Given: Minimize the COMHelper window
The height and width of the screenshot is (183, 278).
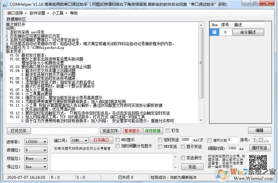Looking at the screenshot, I should click(x=246, y=3).
